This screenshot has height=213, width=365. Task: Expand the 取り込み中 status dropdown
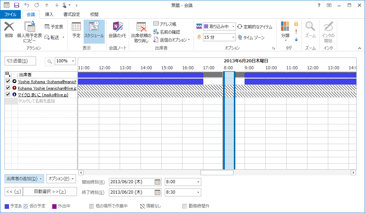(x=233, y=27)
